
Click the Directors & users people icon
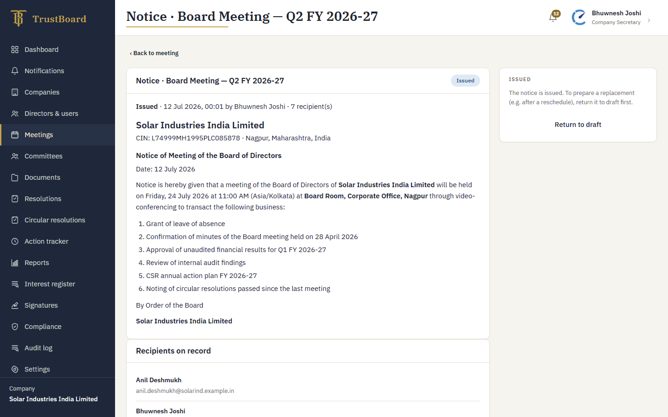(15, 114)
